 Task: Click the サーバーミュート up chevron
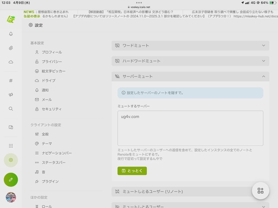264,77
